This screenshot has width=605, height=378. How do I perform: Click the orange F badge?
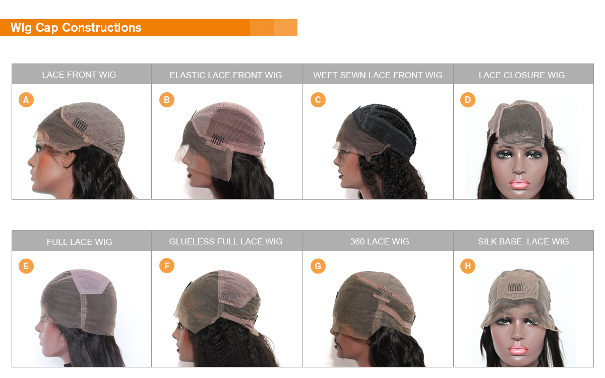pyautogui.click(x=167, y=266)
